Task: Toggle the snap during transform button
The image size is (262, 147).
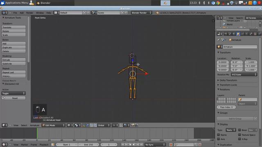Action: [121, 125]
